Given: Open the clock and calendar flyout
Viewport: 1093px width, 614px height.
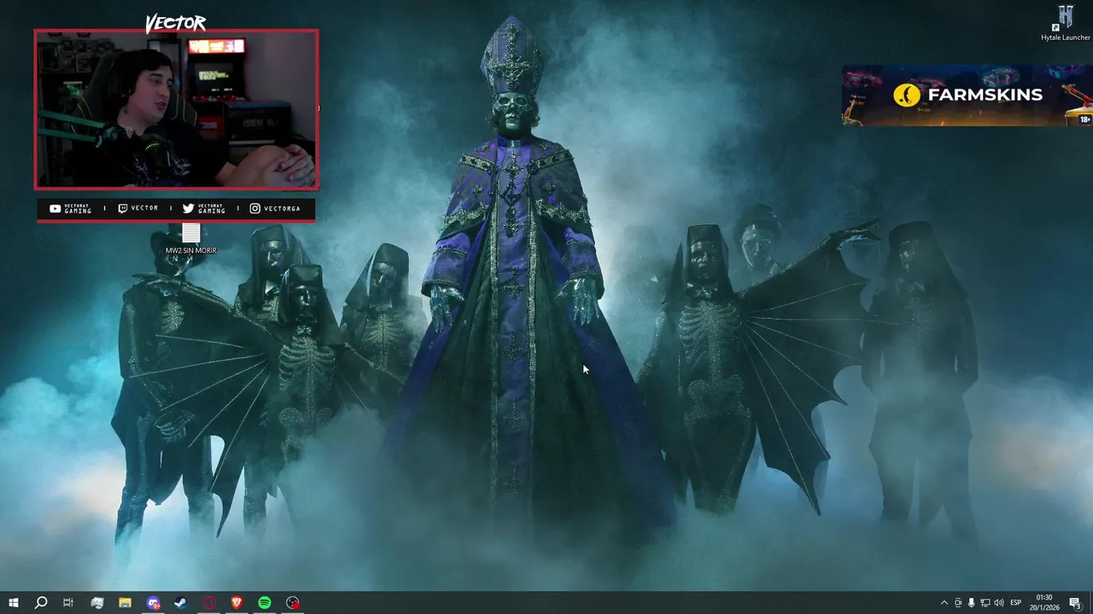Looking at the screenshot, I should pyautogui.click(x=1044, y=603).
